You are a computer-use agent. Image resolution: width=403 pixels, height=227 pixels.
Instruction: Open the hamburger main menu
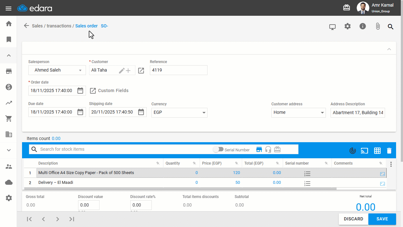coord(9,9)
